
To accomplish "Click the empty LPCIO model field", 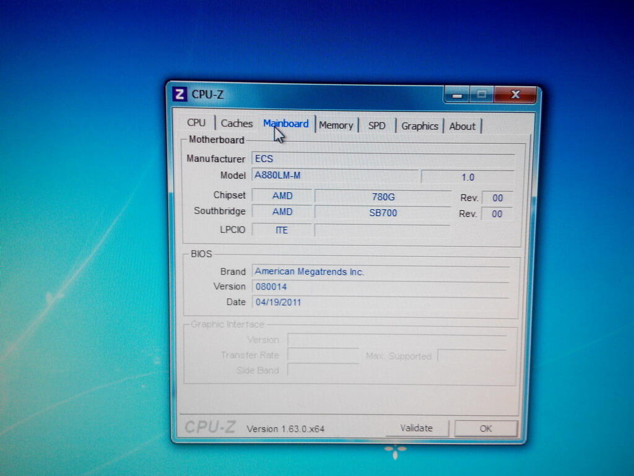I will click(383, 231).
